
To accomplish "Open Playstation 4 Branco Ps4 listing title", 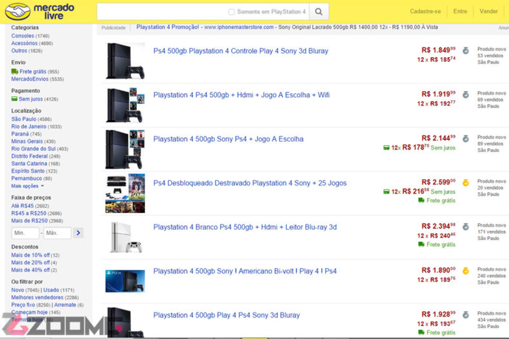I will pyautogui.click(x=245, y=227).
